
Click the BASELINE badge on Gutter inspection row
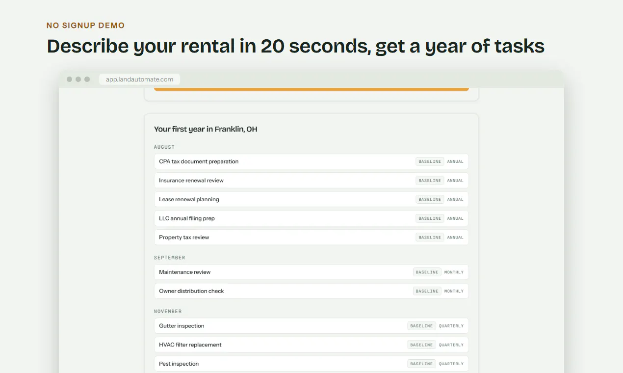pyautogui.click(x=421, y=326)
